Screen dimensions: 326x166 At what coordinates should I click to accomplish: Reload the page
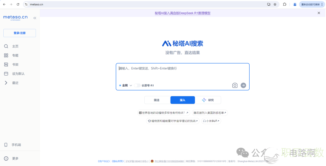coord(18,4)
